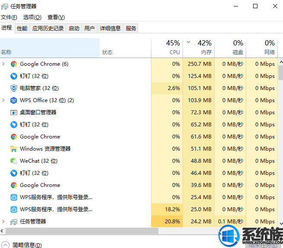Switch to the 详细信息 tab
283x248 pixels.
click(110, 28)
